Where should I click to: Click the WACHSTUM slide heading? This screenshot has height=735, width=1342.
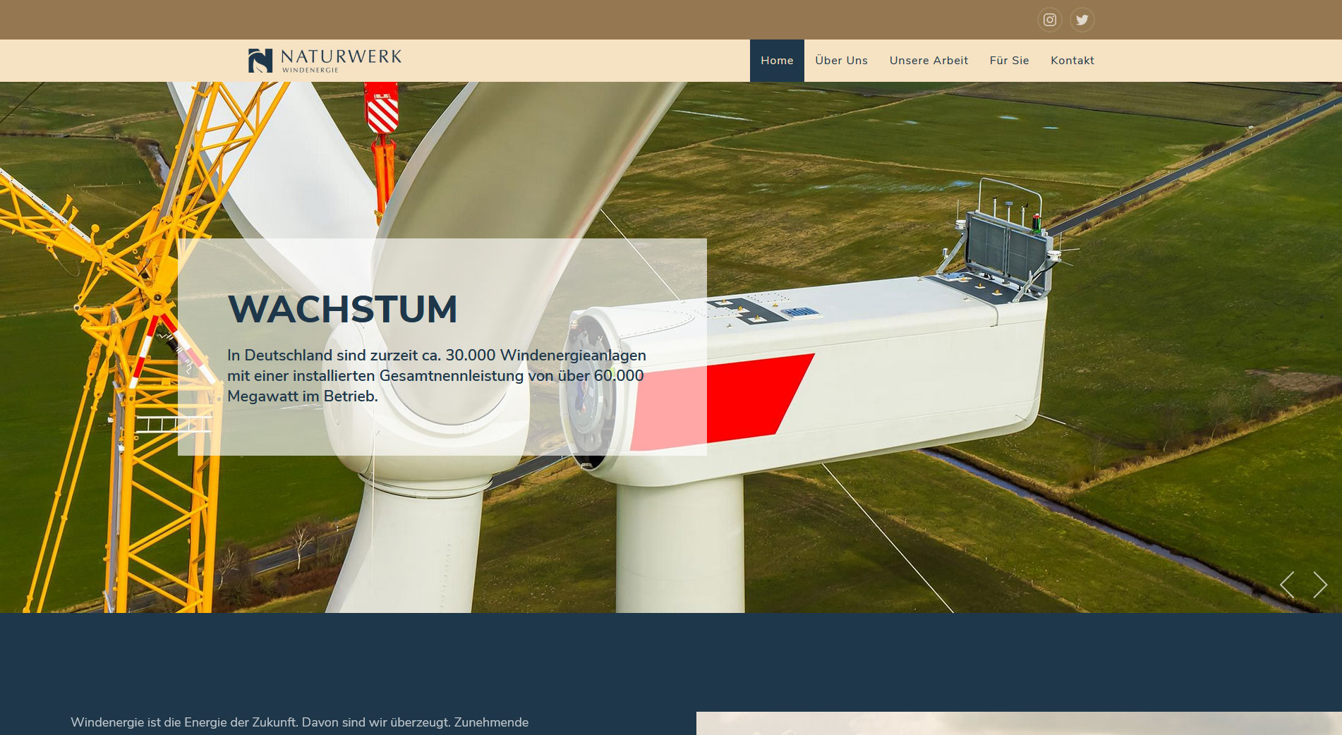[x=342, y=310]
